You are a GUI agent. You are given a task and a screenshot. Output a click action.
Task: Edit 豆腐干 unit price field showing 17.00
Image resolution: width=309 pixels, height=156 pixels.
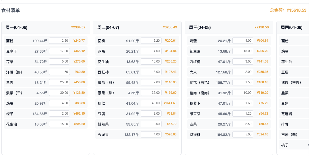(59, 51)
